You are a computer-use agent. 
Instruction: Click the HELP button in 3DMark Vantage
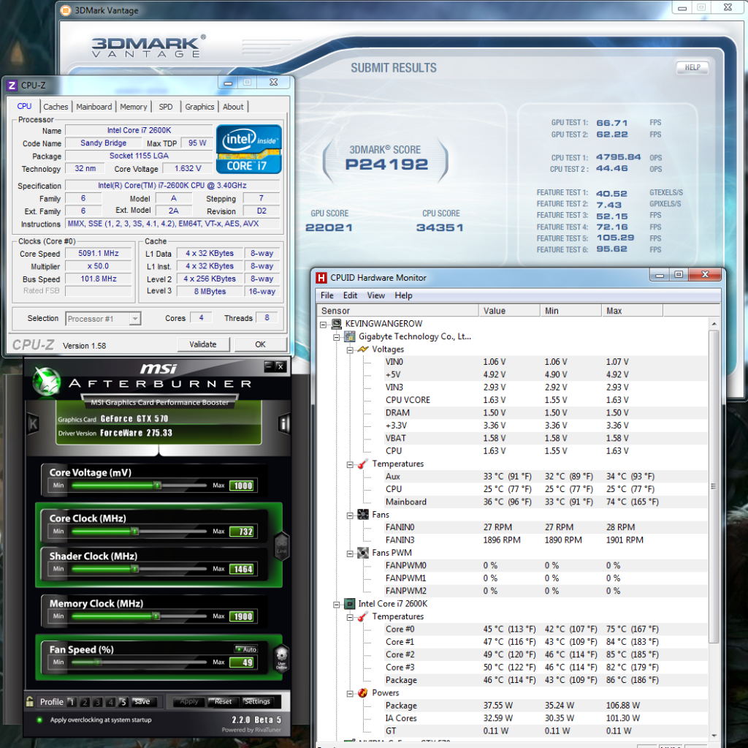692,67
